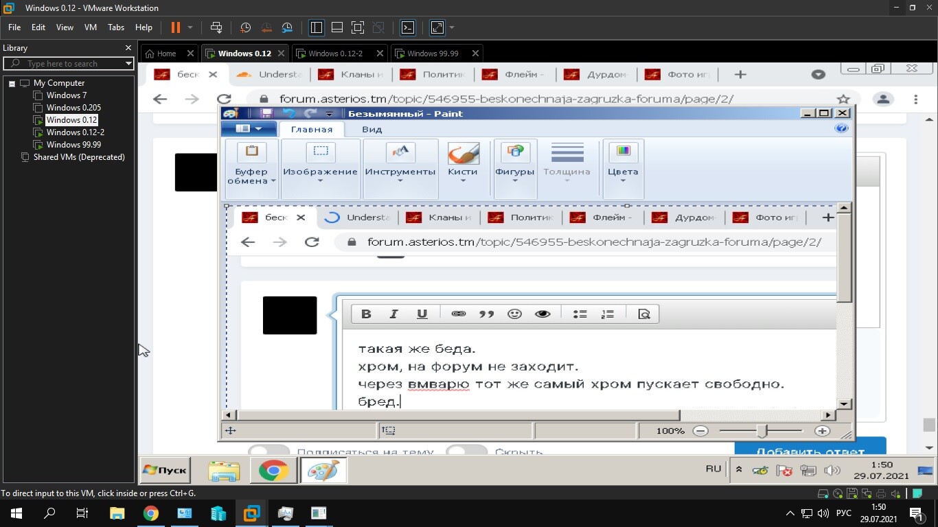938x527 pixels.
Task: Toggle the thumbnail bar view button
Action: click(337, 27)
